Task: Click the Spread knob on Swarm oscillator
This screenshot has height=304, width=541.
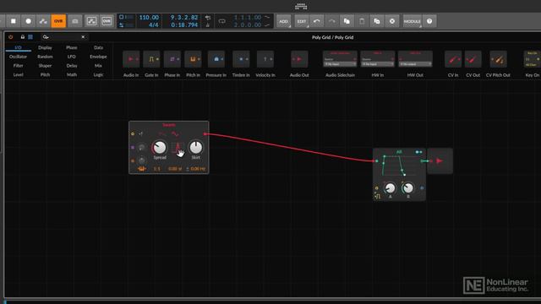Action: (x=160, y=148)
